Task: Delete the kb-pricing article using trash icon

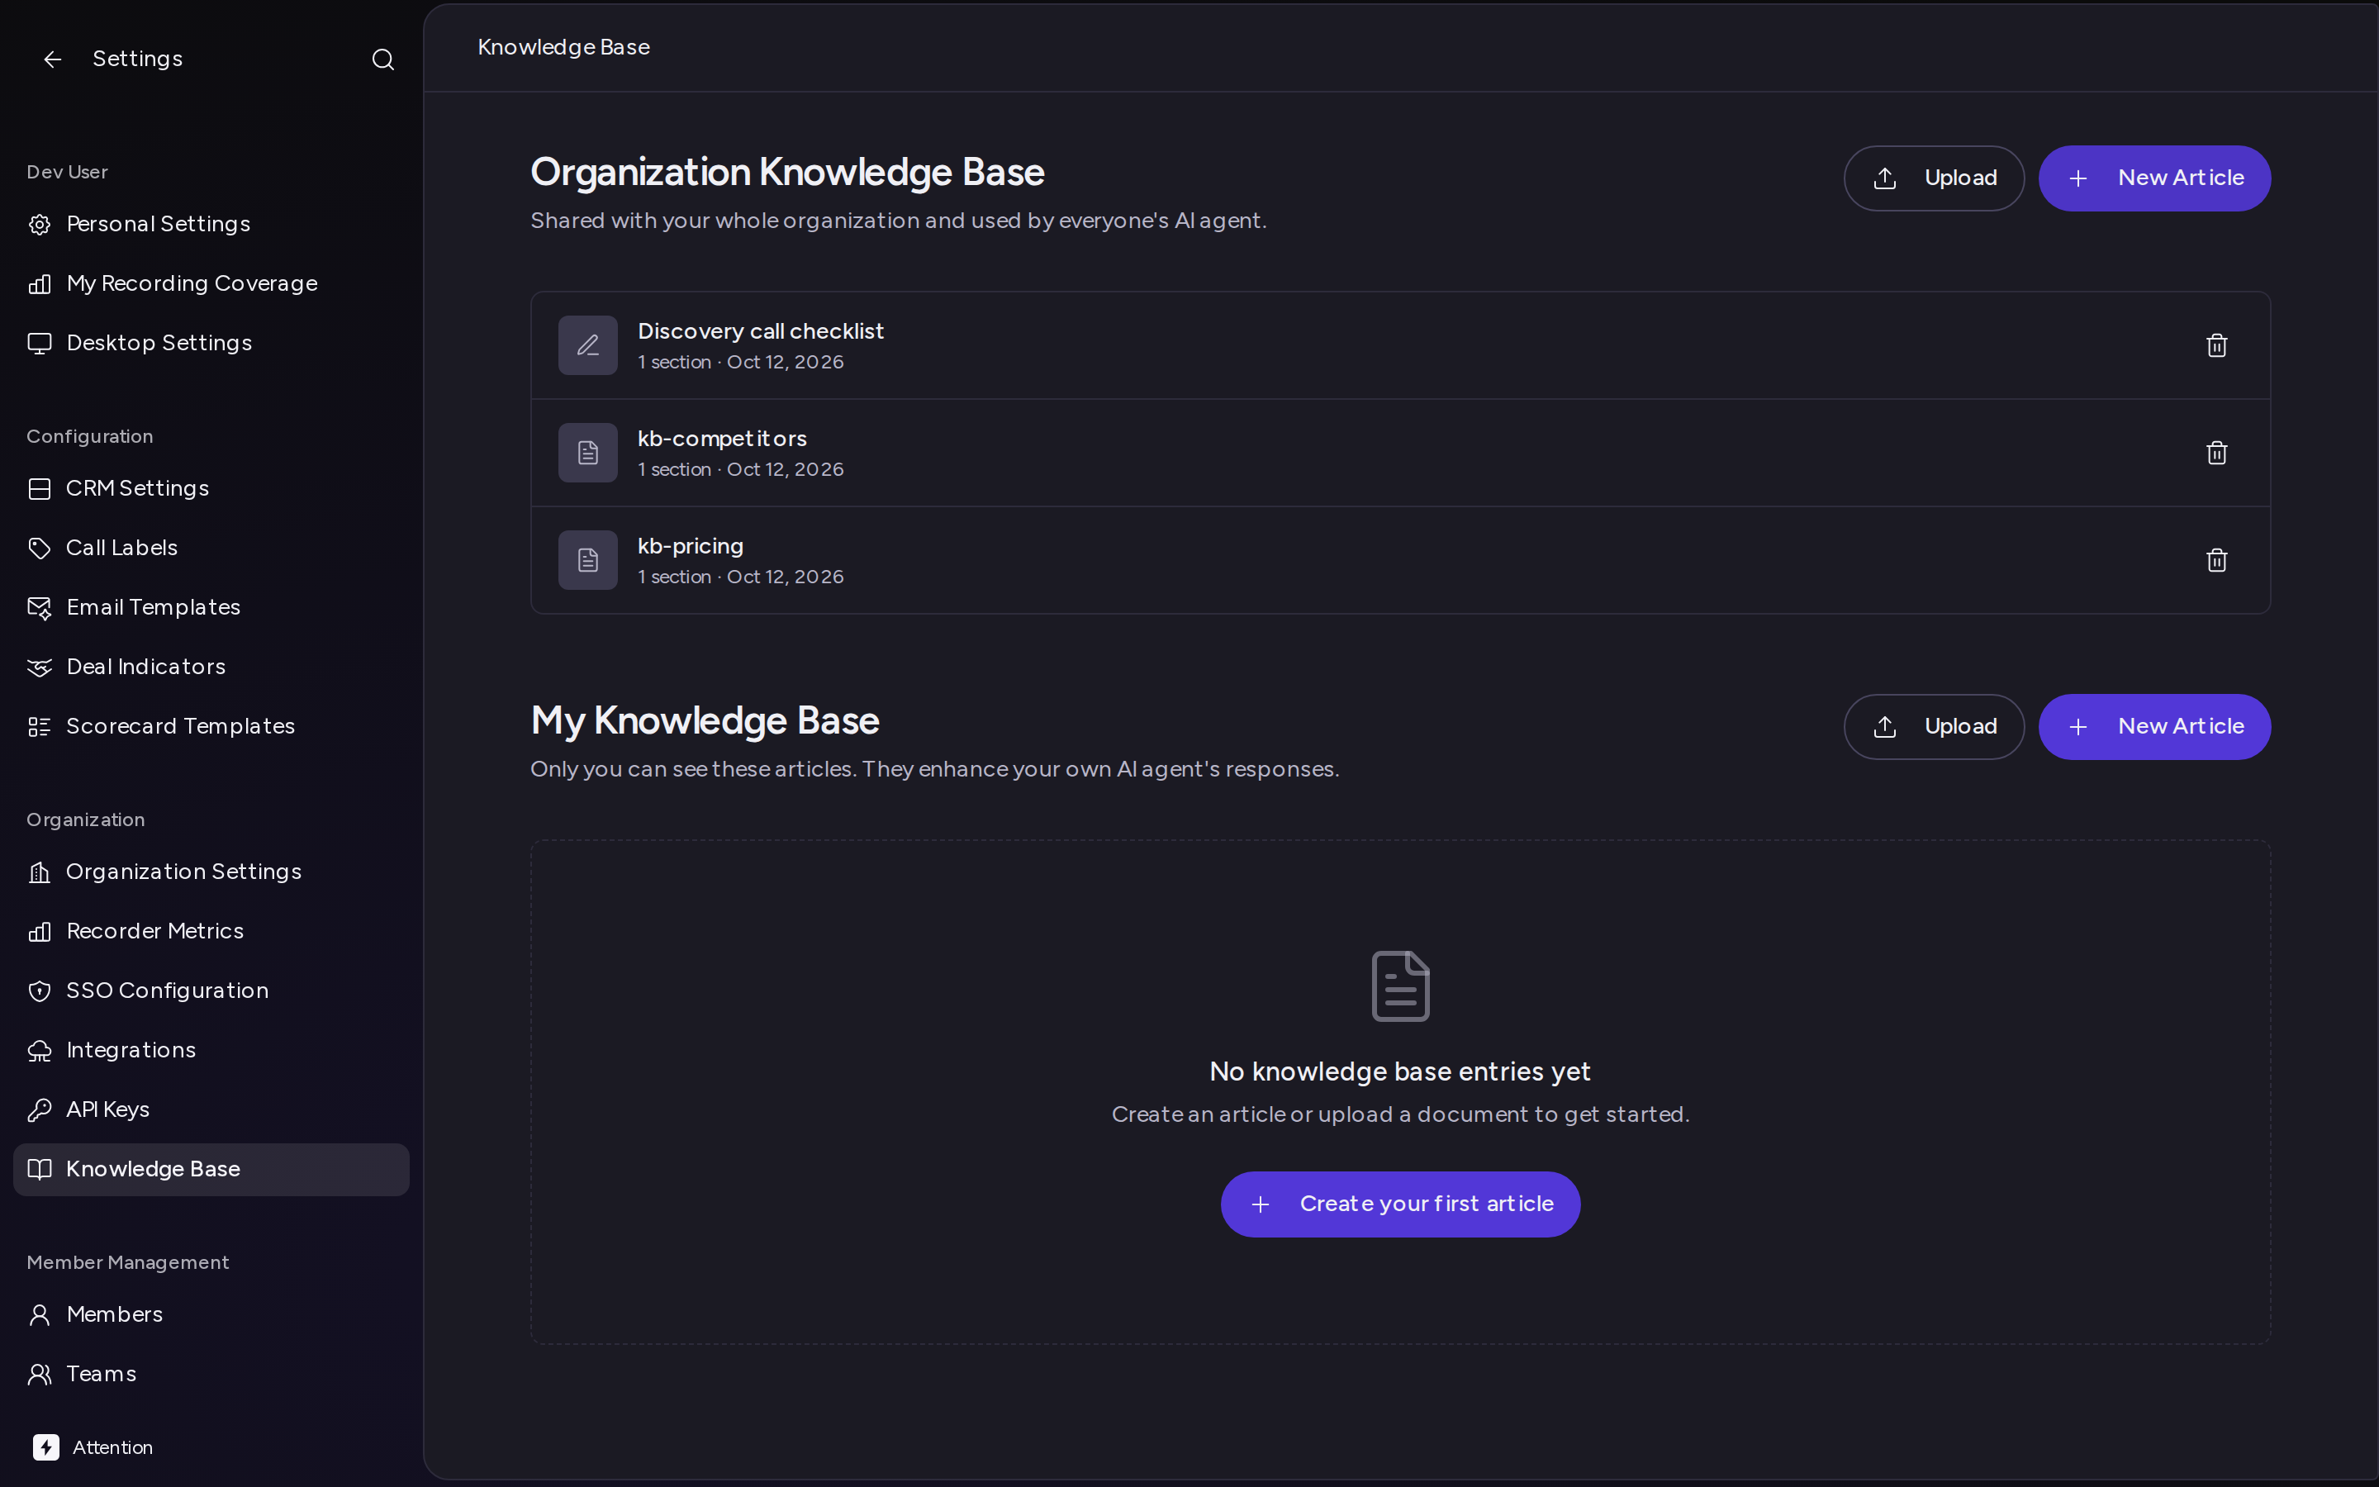Action: 2215,559
